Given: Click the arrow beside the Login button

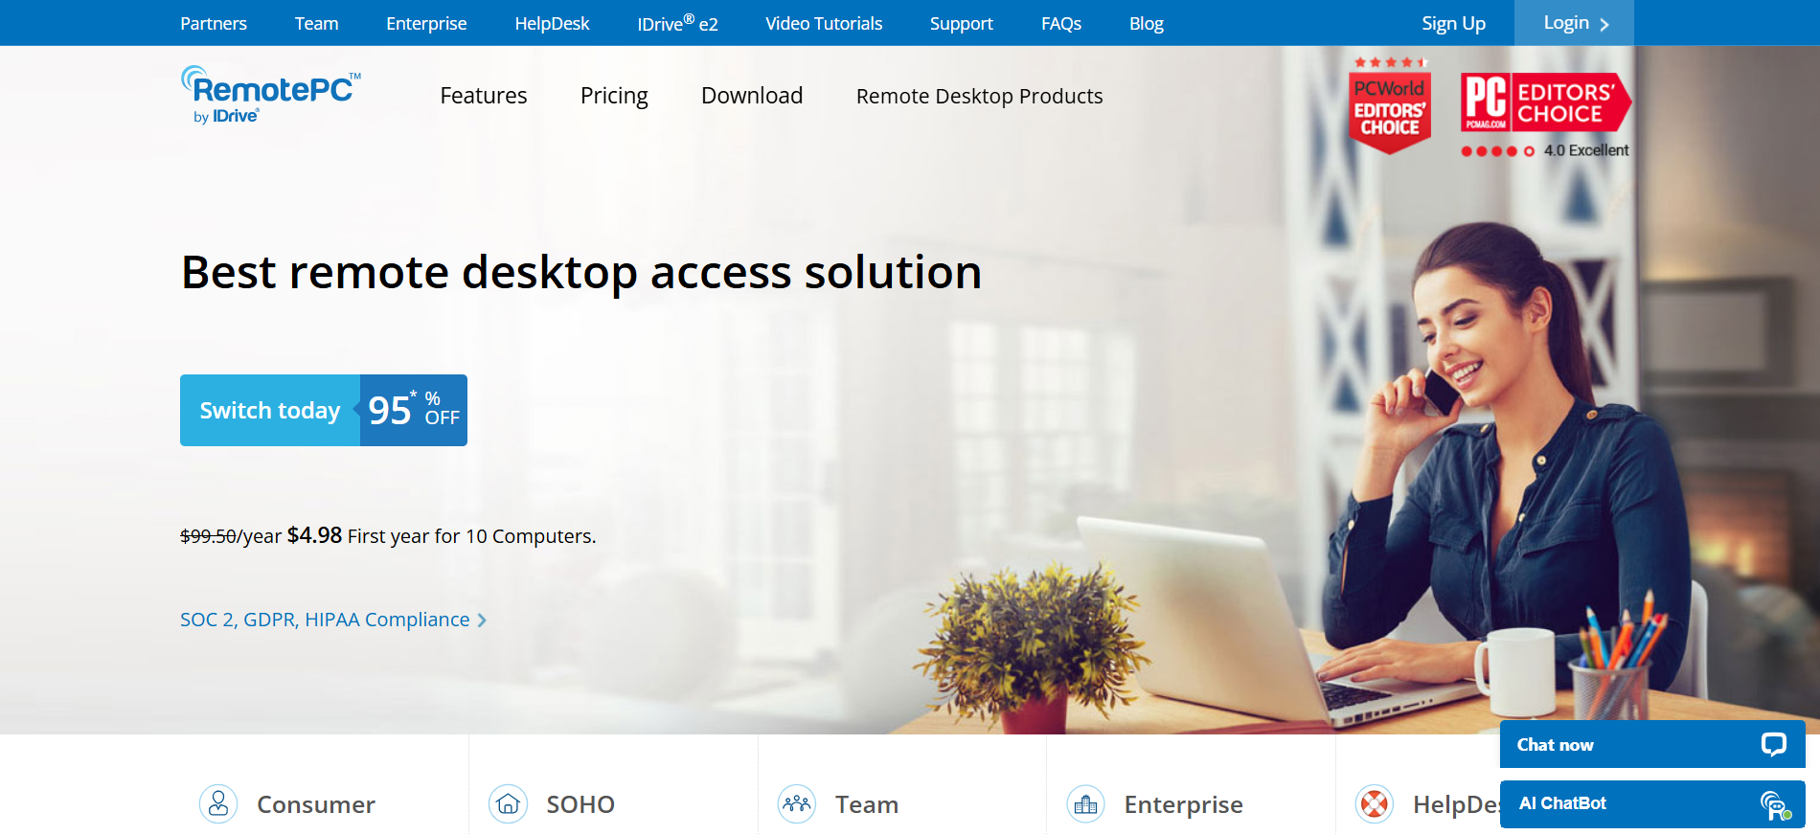Looking at the screenshot, I should (1604, 24).
